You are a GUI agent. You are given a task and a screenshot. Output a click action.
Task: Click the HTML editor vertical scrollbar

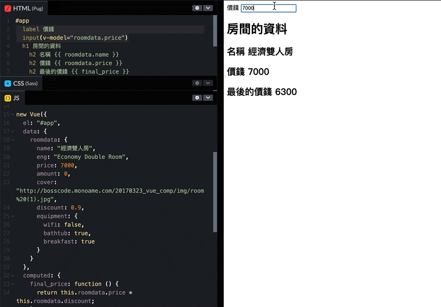(x=215, y=31)
